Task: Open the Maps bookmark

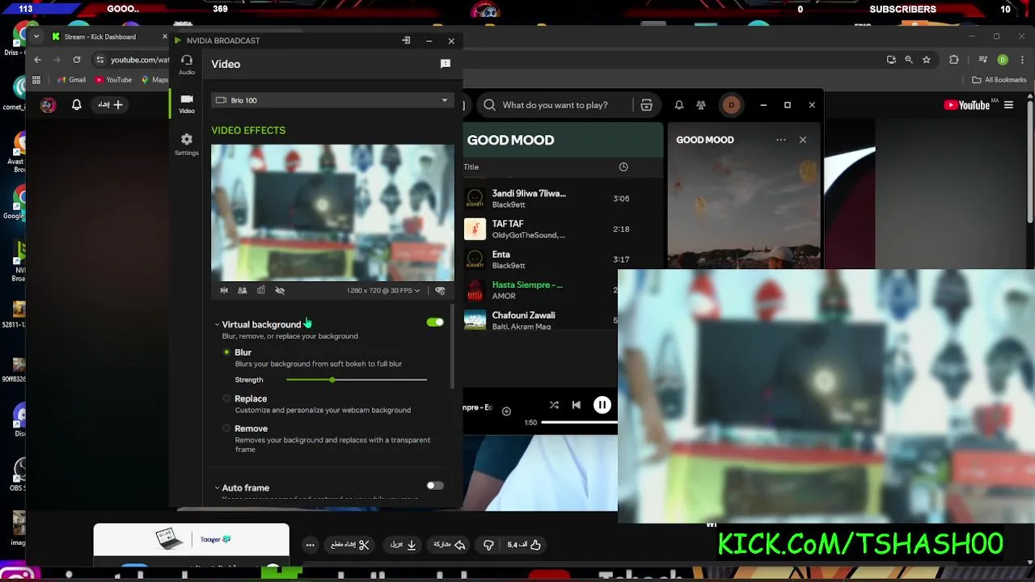Action: coord(155,80)
